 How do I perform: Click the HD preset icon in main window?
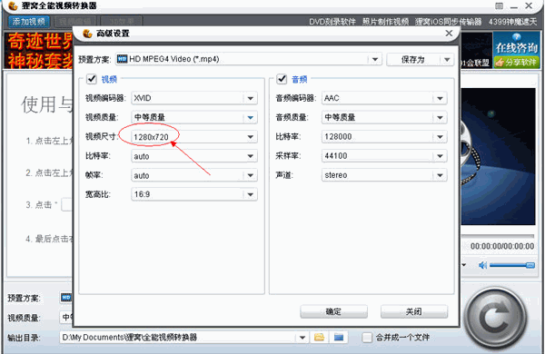(66, 298)
